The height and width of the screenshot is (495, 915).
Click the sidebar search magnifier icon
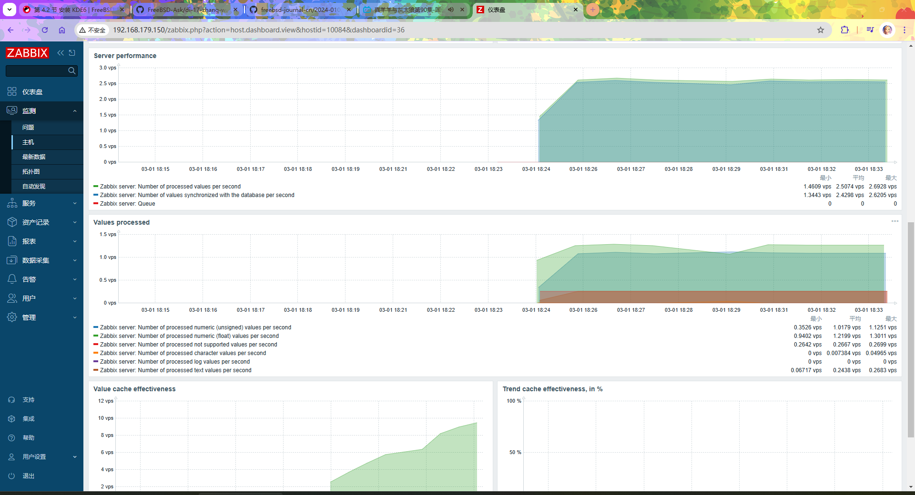(72, 71)
